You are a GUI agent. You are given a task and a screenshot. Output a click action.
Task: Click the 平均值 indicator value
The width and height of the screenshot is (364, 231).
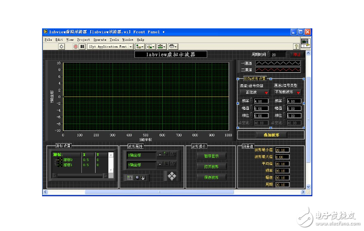tap(282, 164)
